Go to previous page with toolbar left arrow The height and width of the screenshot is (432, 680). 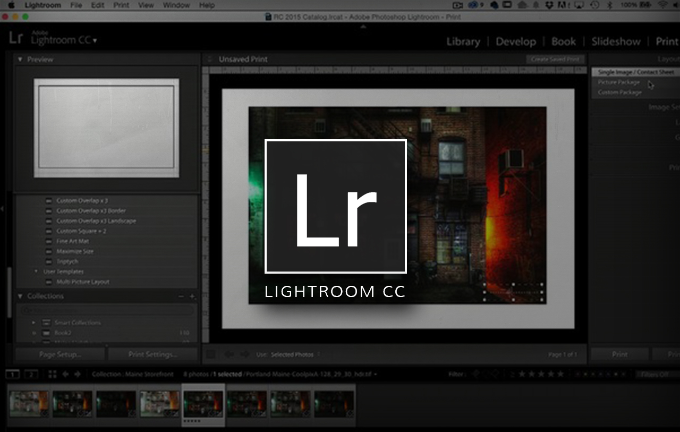coord(229,354)
